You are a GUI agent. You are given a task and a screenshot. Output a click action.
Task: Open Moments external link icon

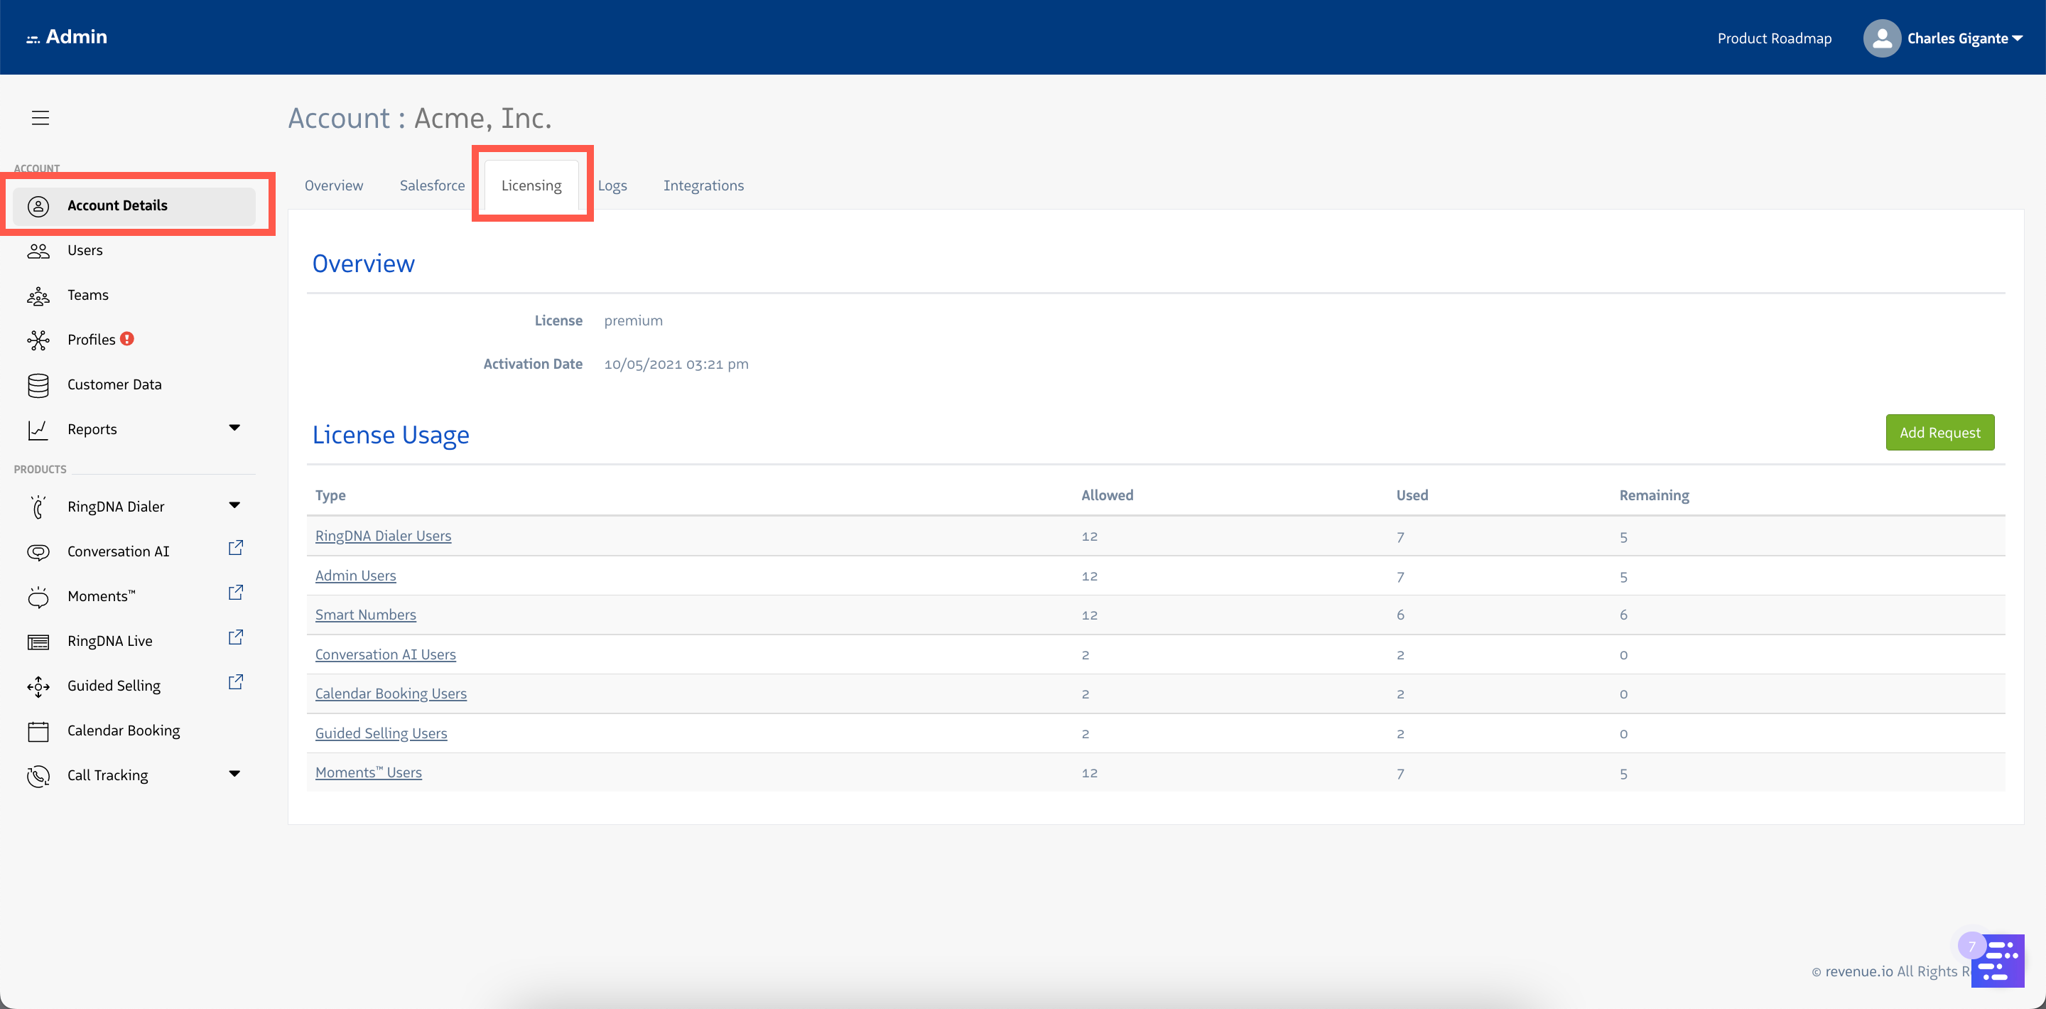236,593
